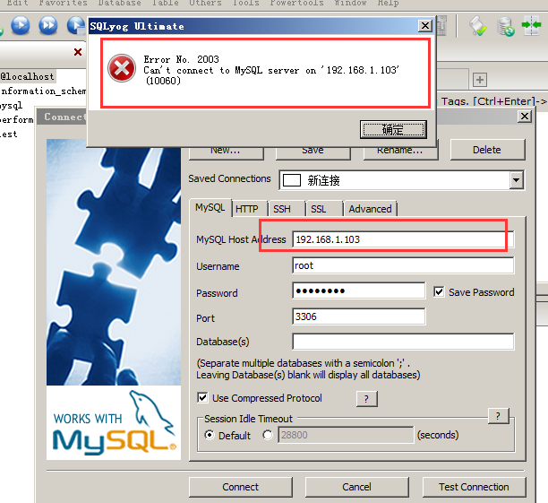Click the saved connection color box
The image size is (548, 503).
click(x=292, y=180)
